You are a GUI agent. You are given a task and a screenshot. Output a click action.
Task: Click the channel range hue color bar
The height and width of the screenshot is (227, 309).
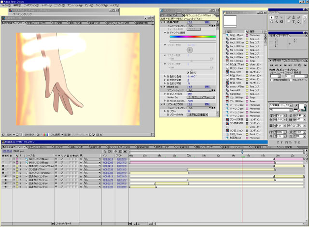tap(193, 37)
